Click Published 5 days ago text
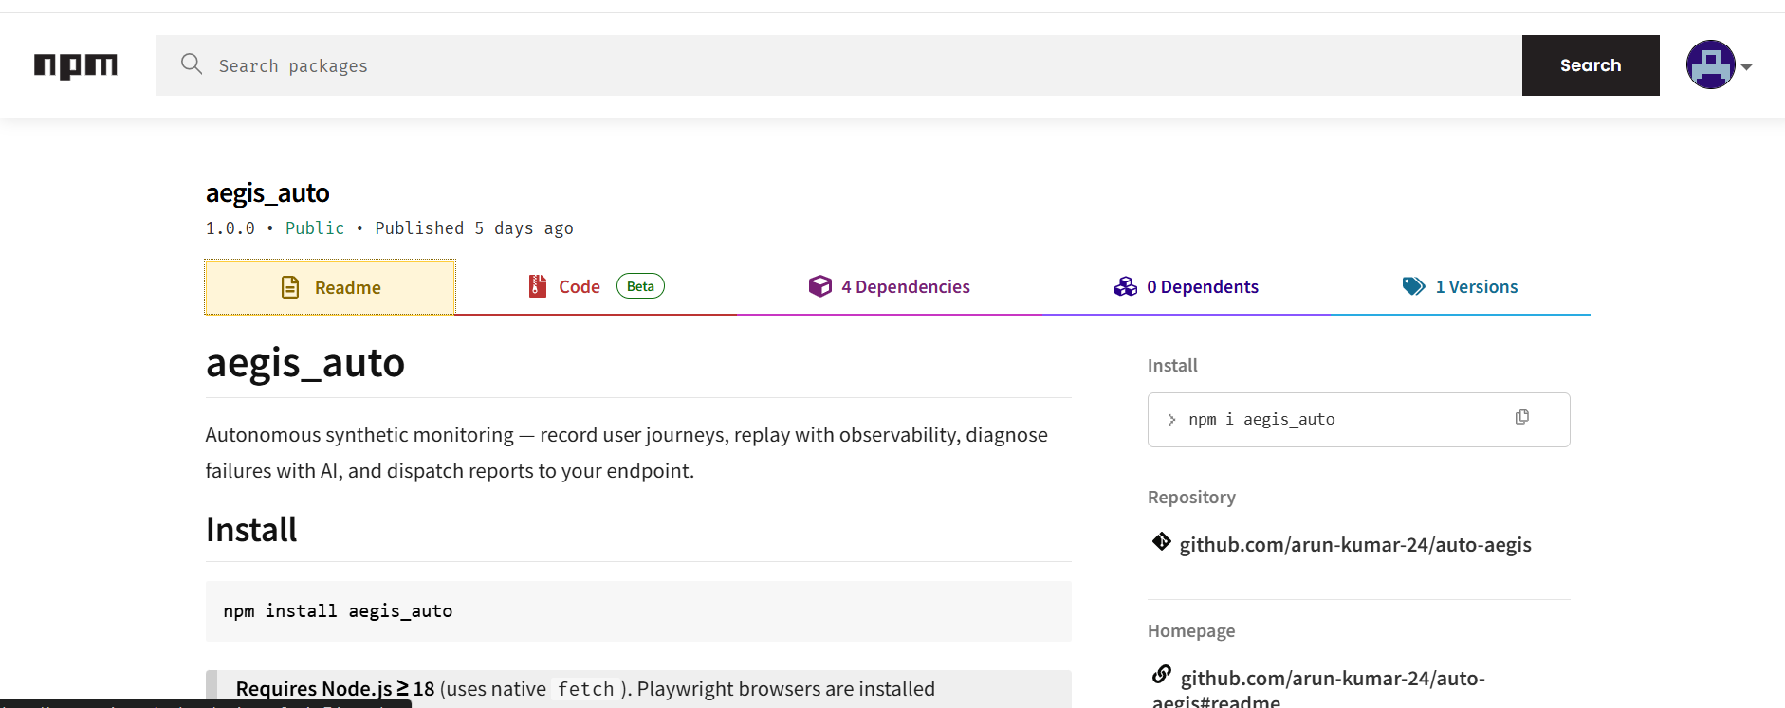1785x708 pixels. tap(474, 228)
